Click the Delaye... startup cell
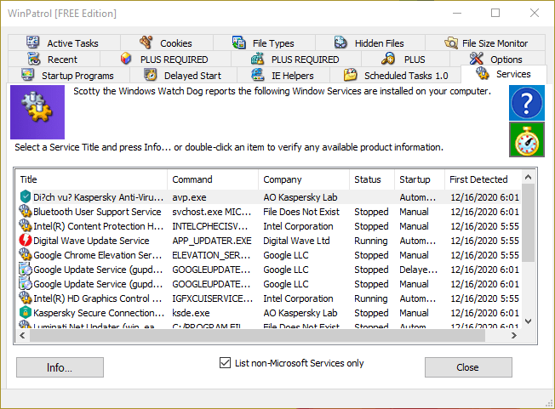Image resolution: width=555 pixels, height=409 pixels. (418, 270)
